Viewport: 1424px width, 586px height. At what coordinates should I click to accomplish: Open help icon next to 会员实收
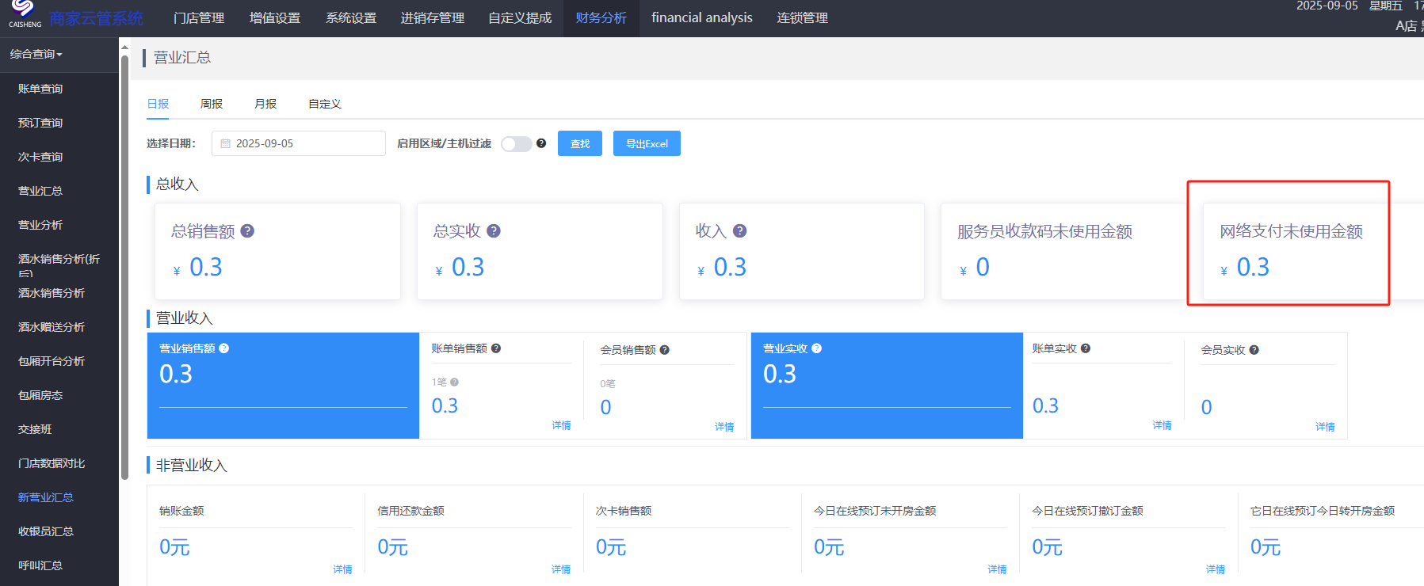pyautogui.click(x=1254, y=350)
